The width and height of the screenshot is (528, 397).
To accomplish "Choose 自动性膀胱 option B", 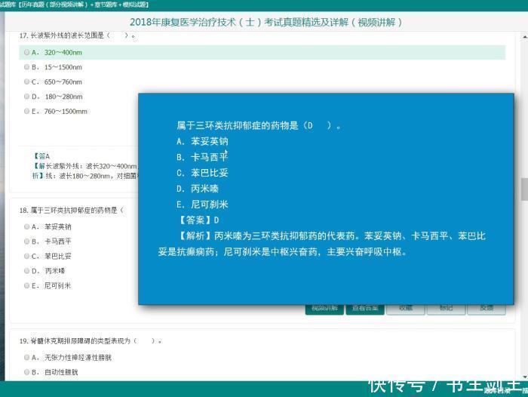I will [x=27, y=372].
